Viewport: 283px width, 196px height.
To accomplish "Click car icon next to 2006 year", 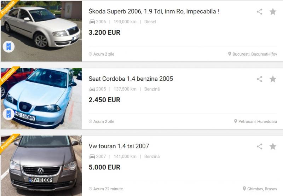I will coord(92,22).
